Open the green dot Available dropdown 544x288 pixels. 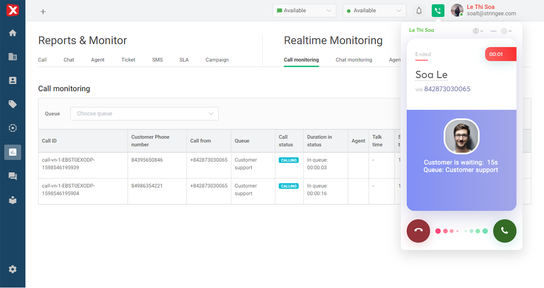[374, 11]
